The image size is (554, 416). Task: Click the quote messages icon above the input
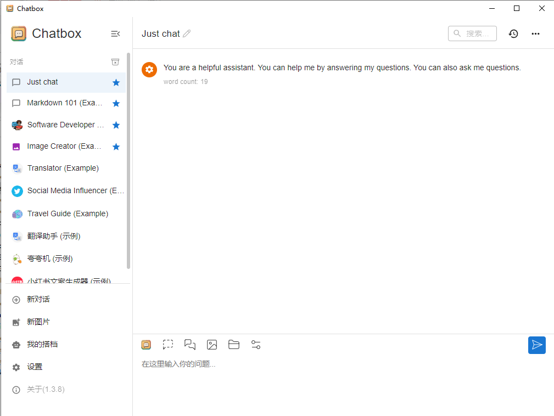tap(190, 345)
